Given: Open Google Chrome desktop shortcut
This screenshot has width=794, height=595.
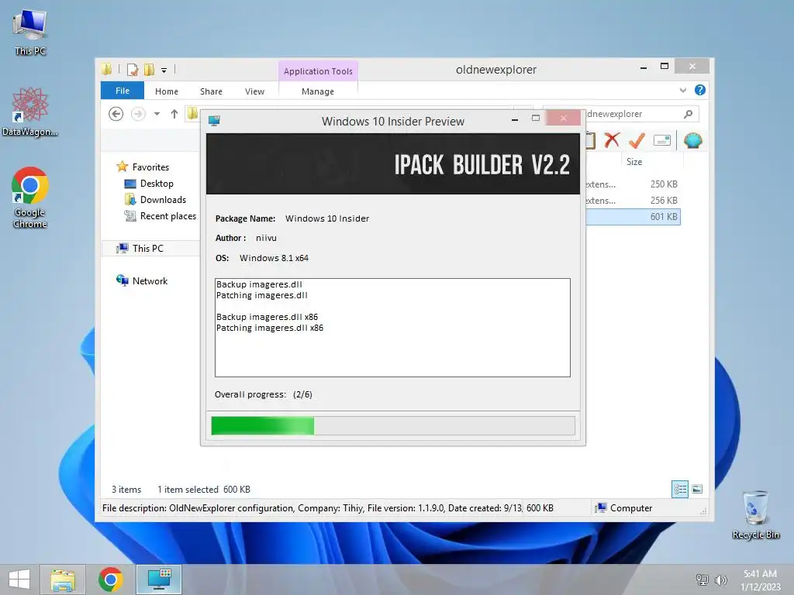Looking at the screenshot, I should (30, 198).
